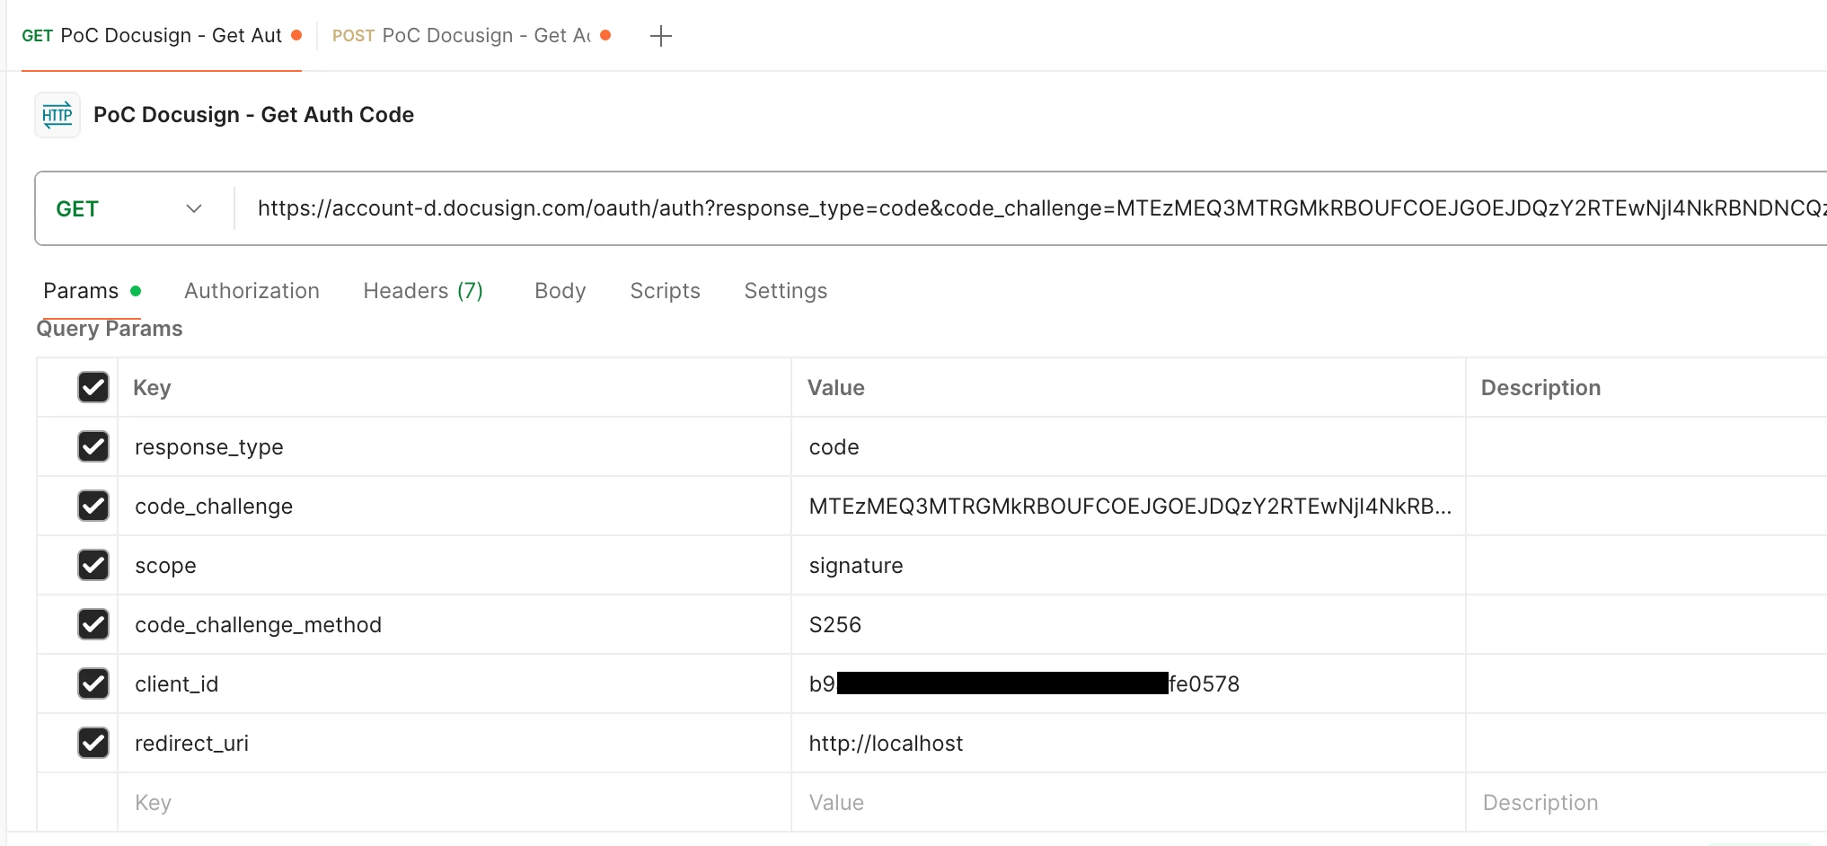Click the redirect_uri key cell
The width and height of the screenshot is (1827, 846).
pyautogui.click(x=455, y=743)
